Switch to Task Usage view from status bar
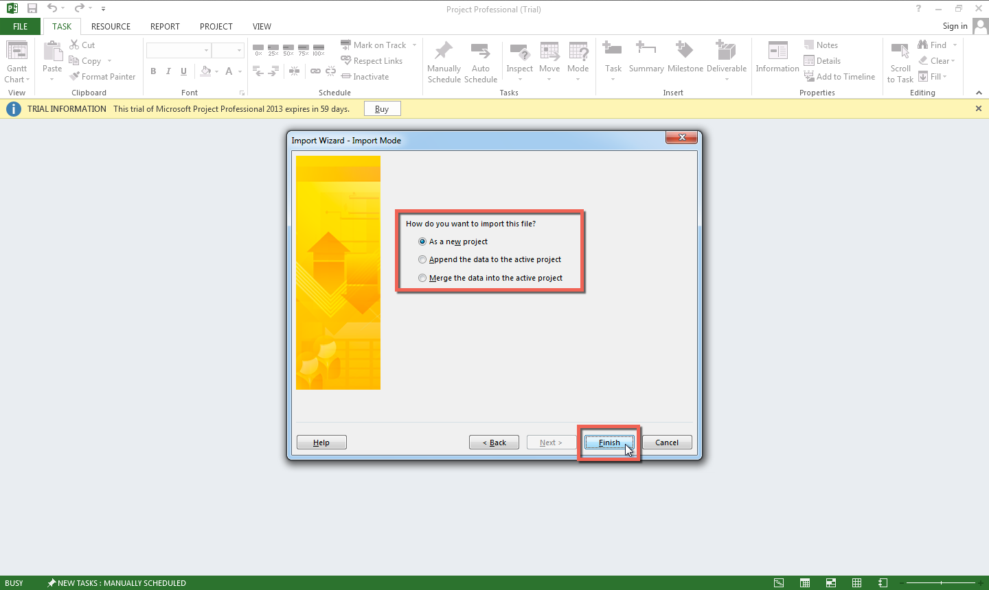This screenshot has width=989, height=590. pyautogui.click(x=804, y=582)
